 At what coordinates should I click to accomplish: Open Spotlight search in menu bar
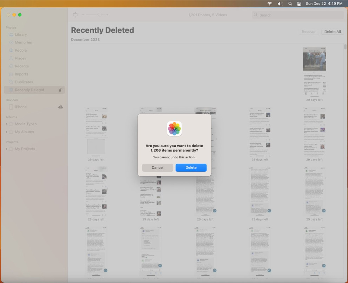pyautogui.click(x=290, y=4)
